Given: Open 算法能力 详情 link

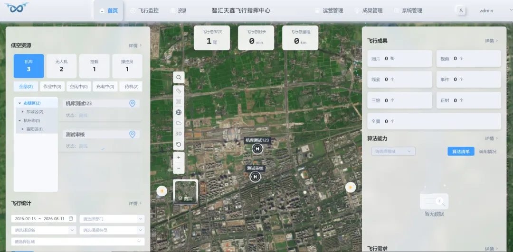Looking at the screenshot, I should click(x=492, y=138).
